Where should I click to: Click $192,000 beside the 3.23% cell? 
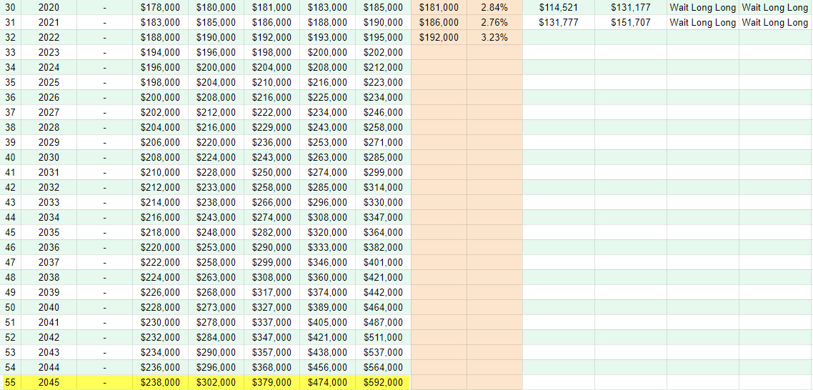[x=439, y=37]
